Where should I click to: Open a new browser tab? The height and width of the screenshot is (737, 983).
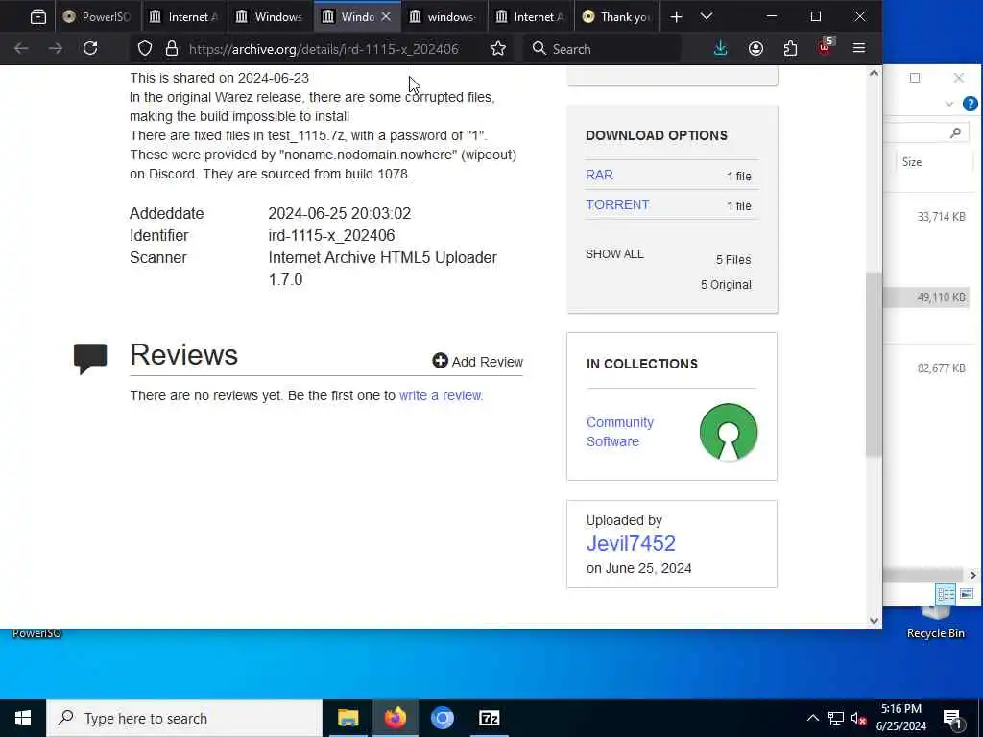[676, 17]
